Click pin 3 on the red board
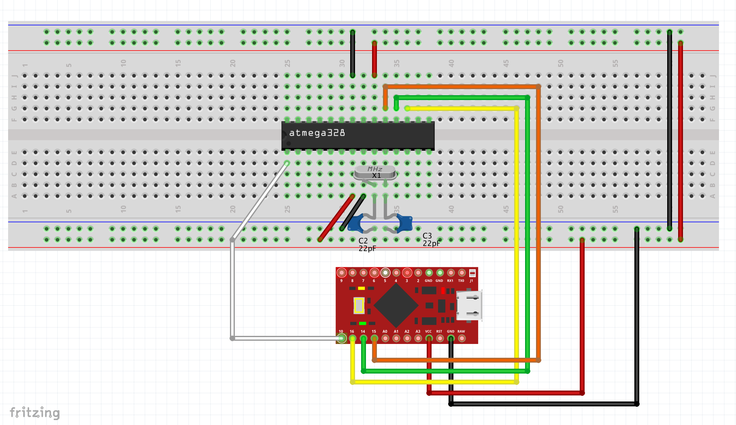The width and height of the screenshot is (736, 425). coord(407,273)
